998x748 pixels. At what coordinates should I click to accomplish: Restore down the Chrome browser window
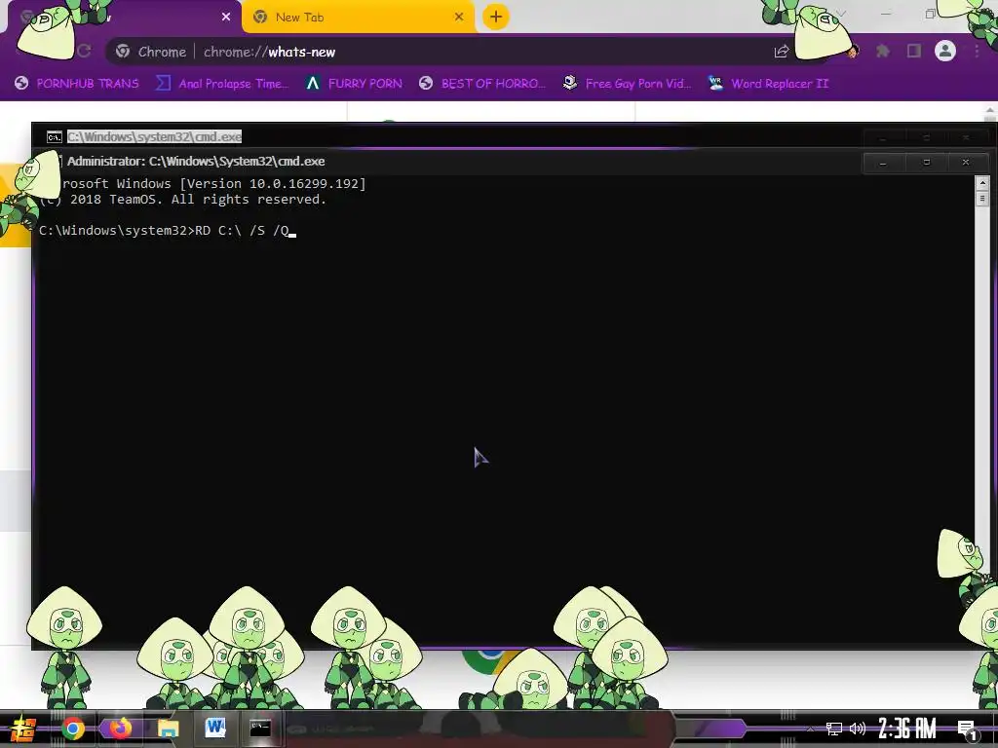pos(930,14)
